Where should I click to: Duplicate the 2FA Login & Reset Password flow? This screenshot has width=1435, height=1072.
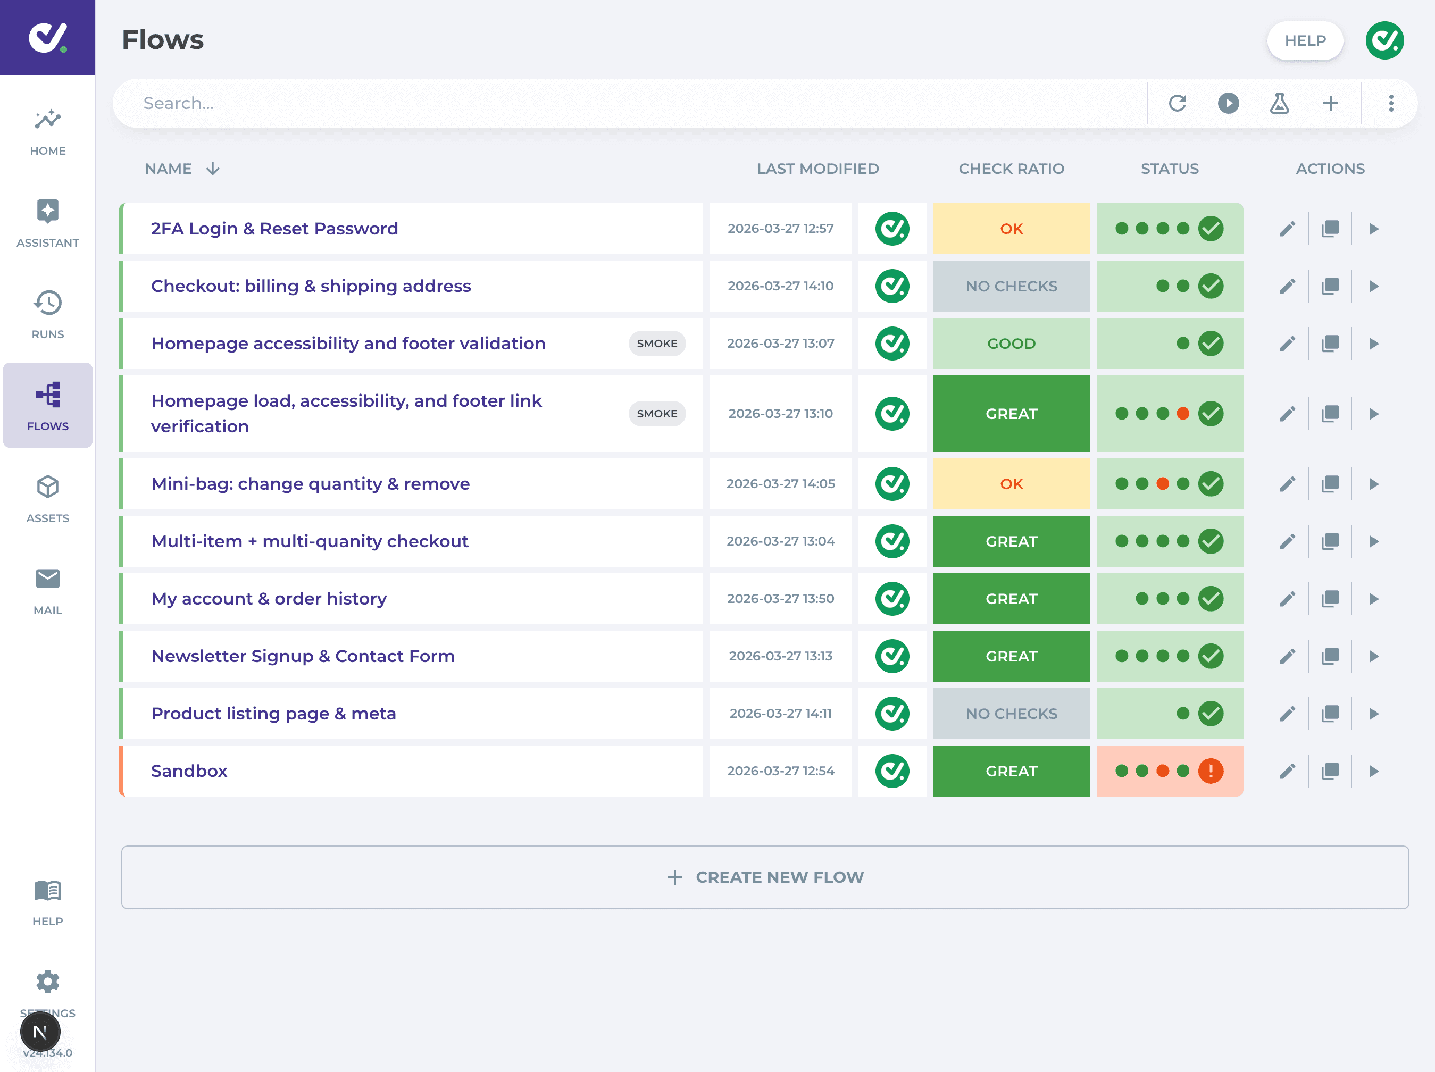click(1330, 228)
